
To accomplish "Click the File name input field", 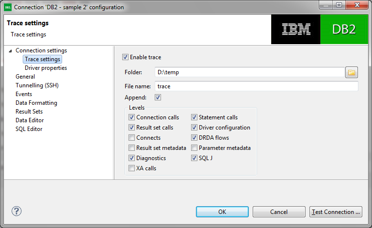I will (257, 86).
